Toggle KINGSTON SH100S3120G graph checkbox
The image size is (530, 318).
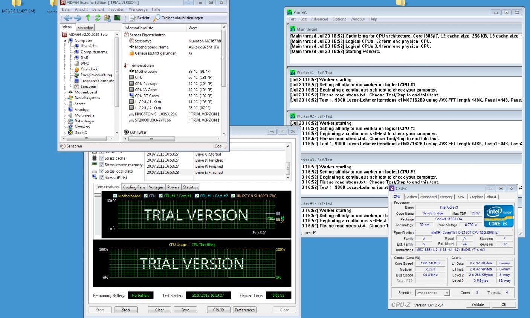(233, 196)
